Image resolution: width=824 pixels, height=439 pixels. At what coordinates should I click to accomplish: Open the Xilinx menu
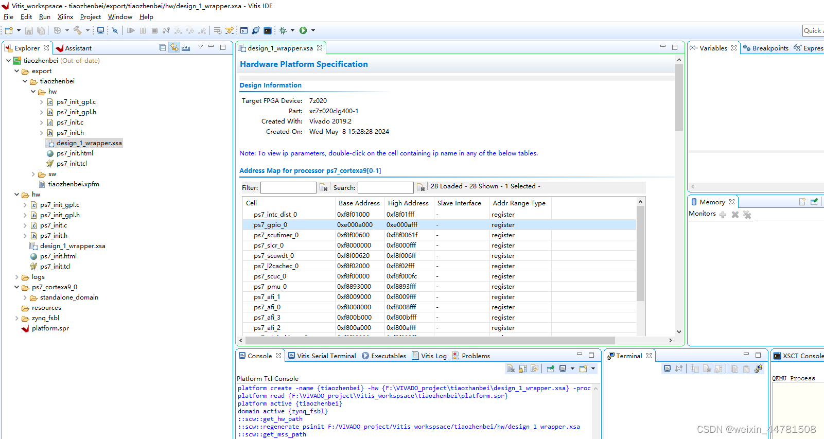[65, 17]
